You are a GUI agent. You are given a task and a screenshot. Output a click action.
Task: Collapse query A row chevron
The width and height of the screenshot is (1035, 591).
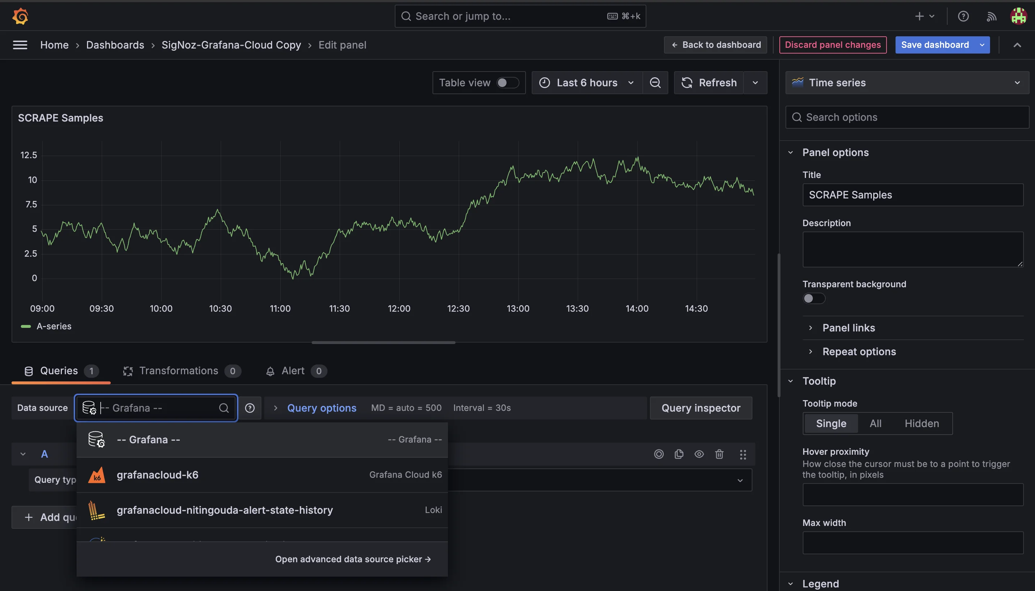(23, 454)
